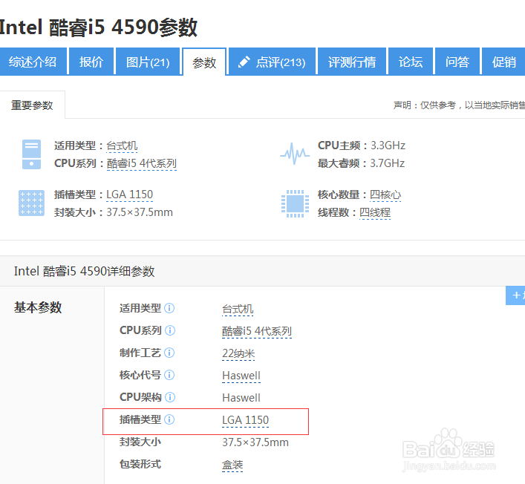Click the 声明 disclaimer text
Screen dimensions: 525x484
click(x=459, y=105)
